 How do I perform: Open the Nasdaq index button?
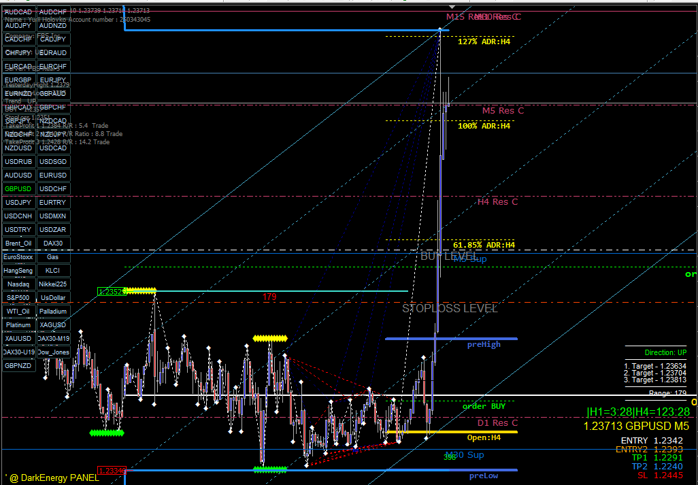pyautogui.click(x=18, y=284)
